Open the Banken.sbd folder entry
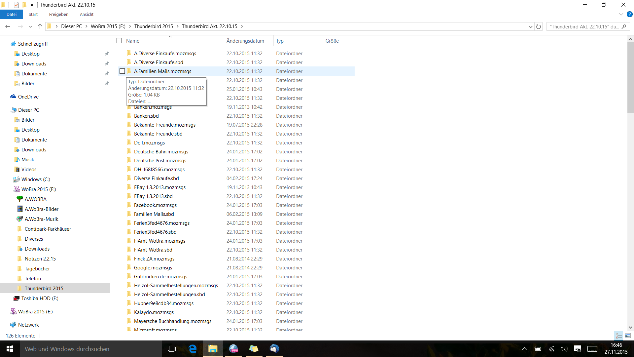 146,116
